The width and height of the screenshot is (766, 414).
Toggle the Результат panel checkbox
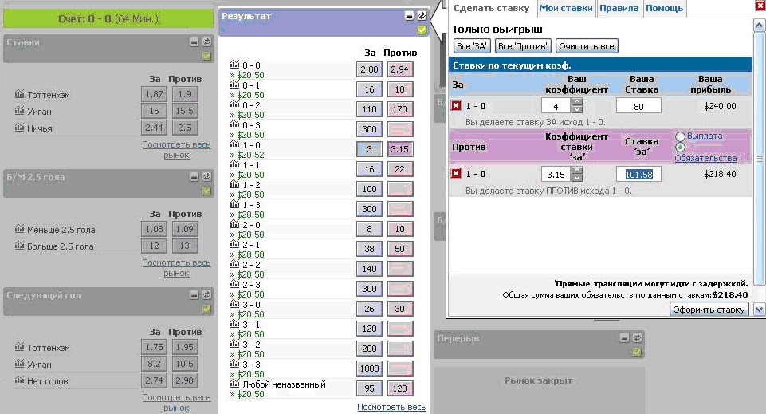(422, 30)
